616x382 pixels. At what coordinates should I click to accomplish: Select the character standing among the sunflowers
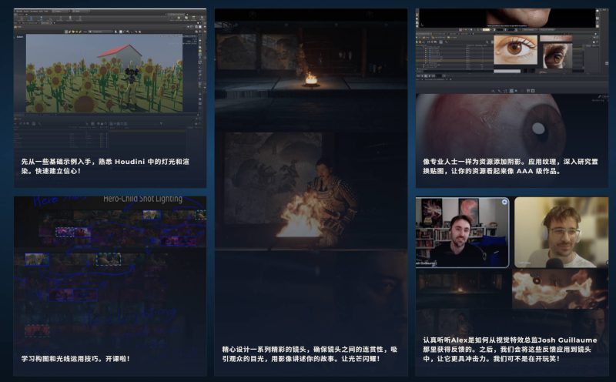coord(132,83)
